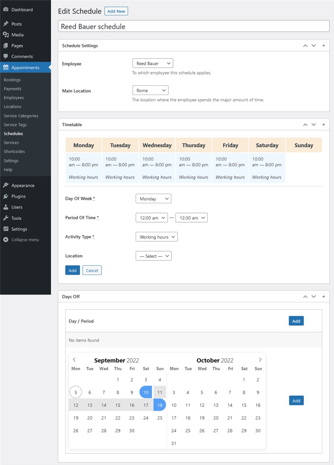Click the Tools wrench icon
Viewport: 334px width, 465px height.
pyautogui.click(x=6, y=218)
